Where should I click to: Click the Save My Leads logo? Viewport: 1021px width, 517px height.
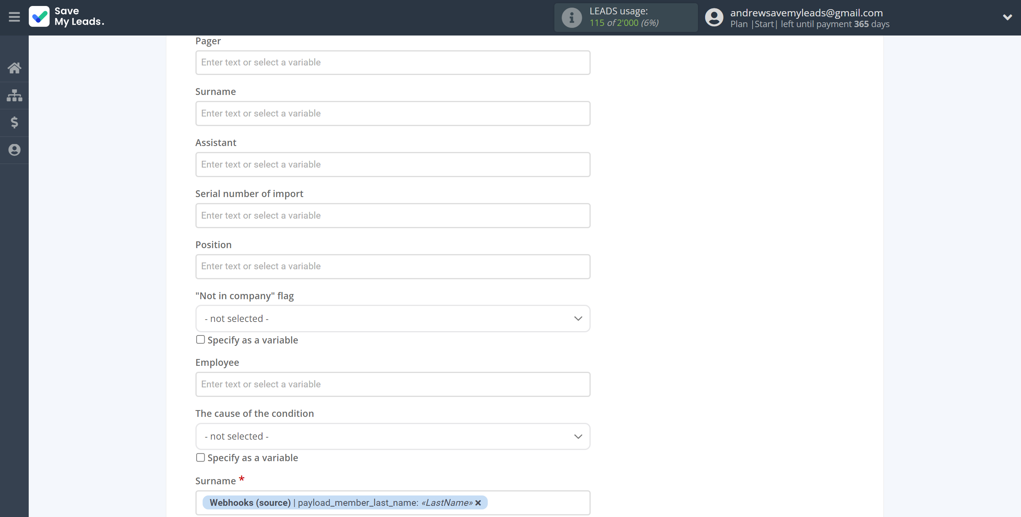pos(67,17)
